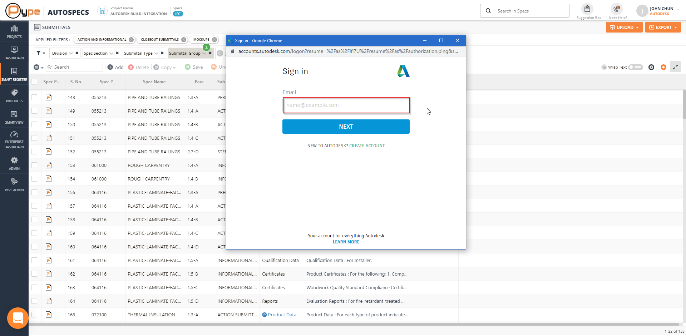Viewport: 686px width, 336px height.
Task: Open Smart Register in the sidebar
Action: 14,74
